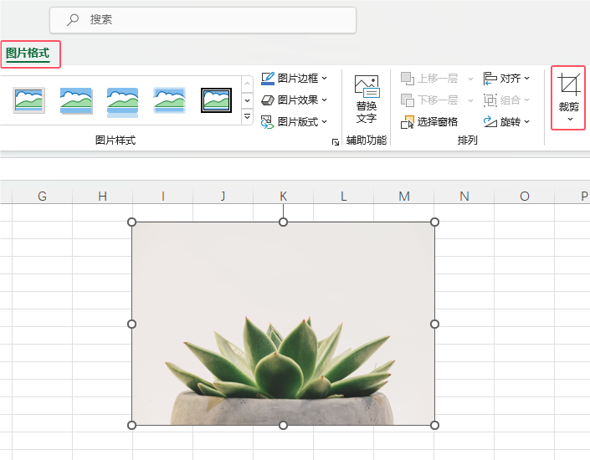Click into the 搜索 search box
Screen dimensions: 590x460
point(203,20)
